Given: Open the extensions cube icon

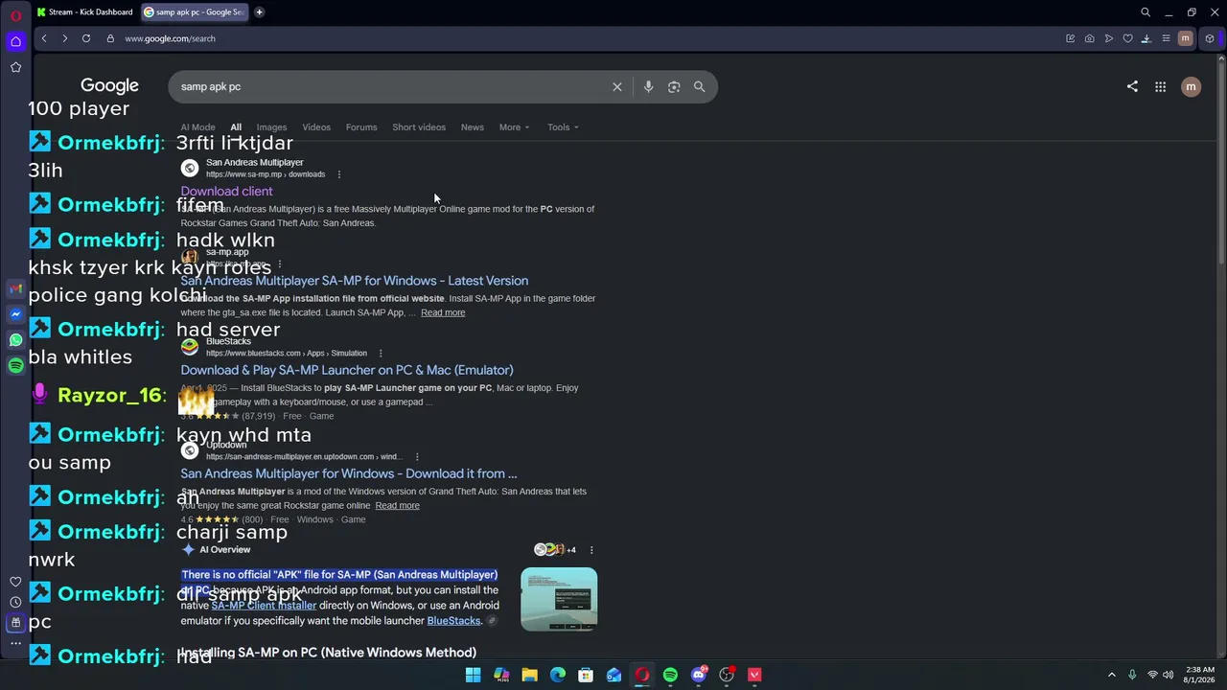Looking at the screenshot, I should [1210, 38].
